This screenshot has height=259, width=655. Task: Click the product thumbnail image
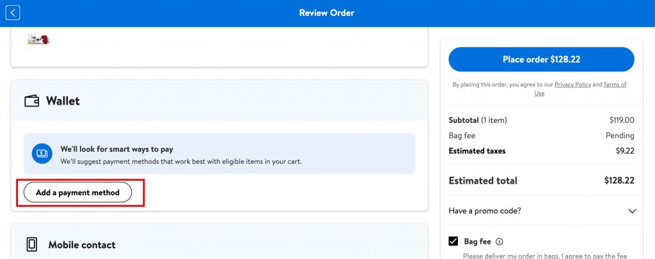(39, 40)
